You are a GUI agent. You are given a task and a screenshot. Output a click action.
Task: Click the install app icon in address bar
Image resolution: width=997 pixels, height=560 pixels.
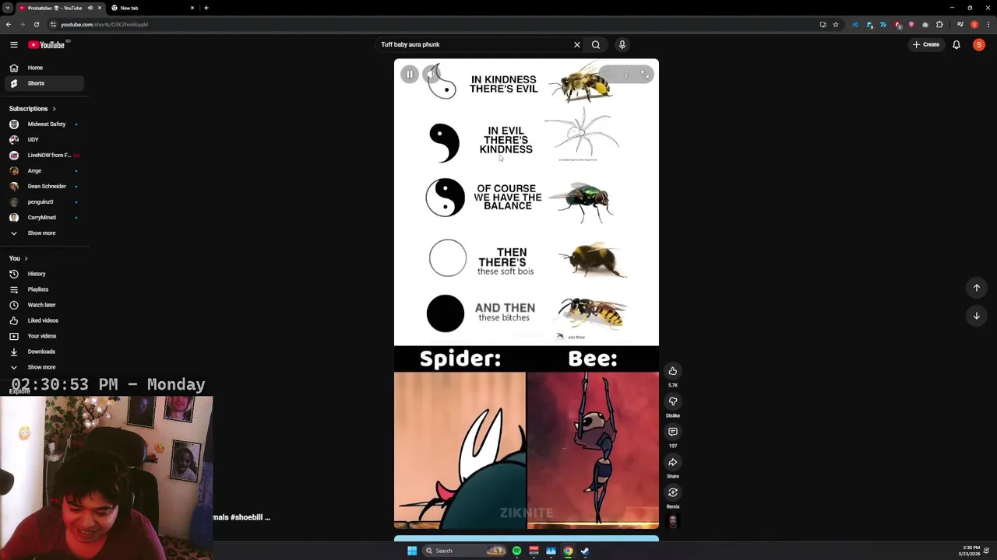823,24
